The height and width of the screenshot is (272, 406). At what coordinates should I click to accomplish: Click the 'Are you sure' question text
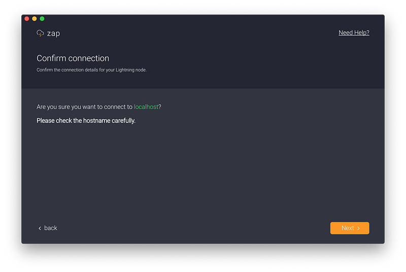pos(84,107)
